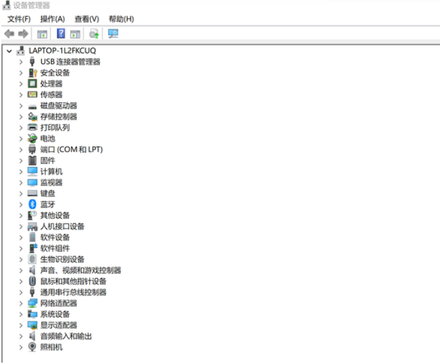The image size is (440, 364).
Task: Open the Help question mark icon
Action: click(x=61, y=34)
